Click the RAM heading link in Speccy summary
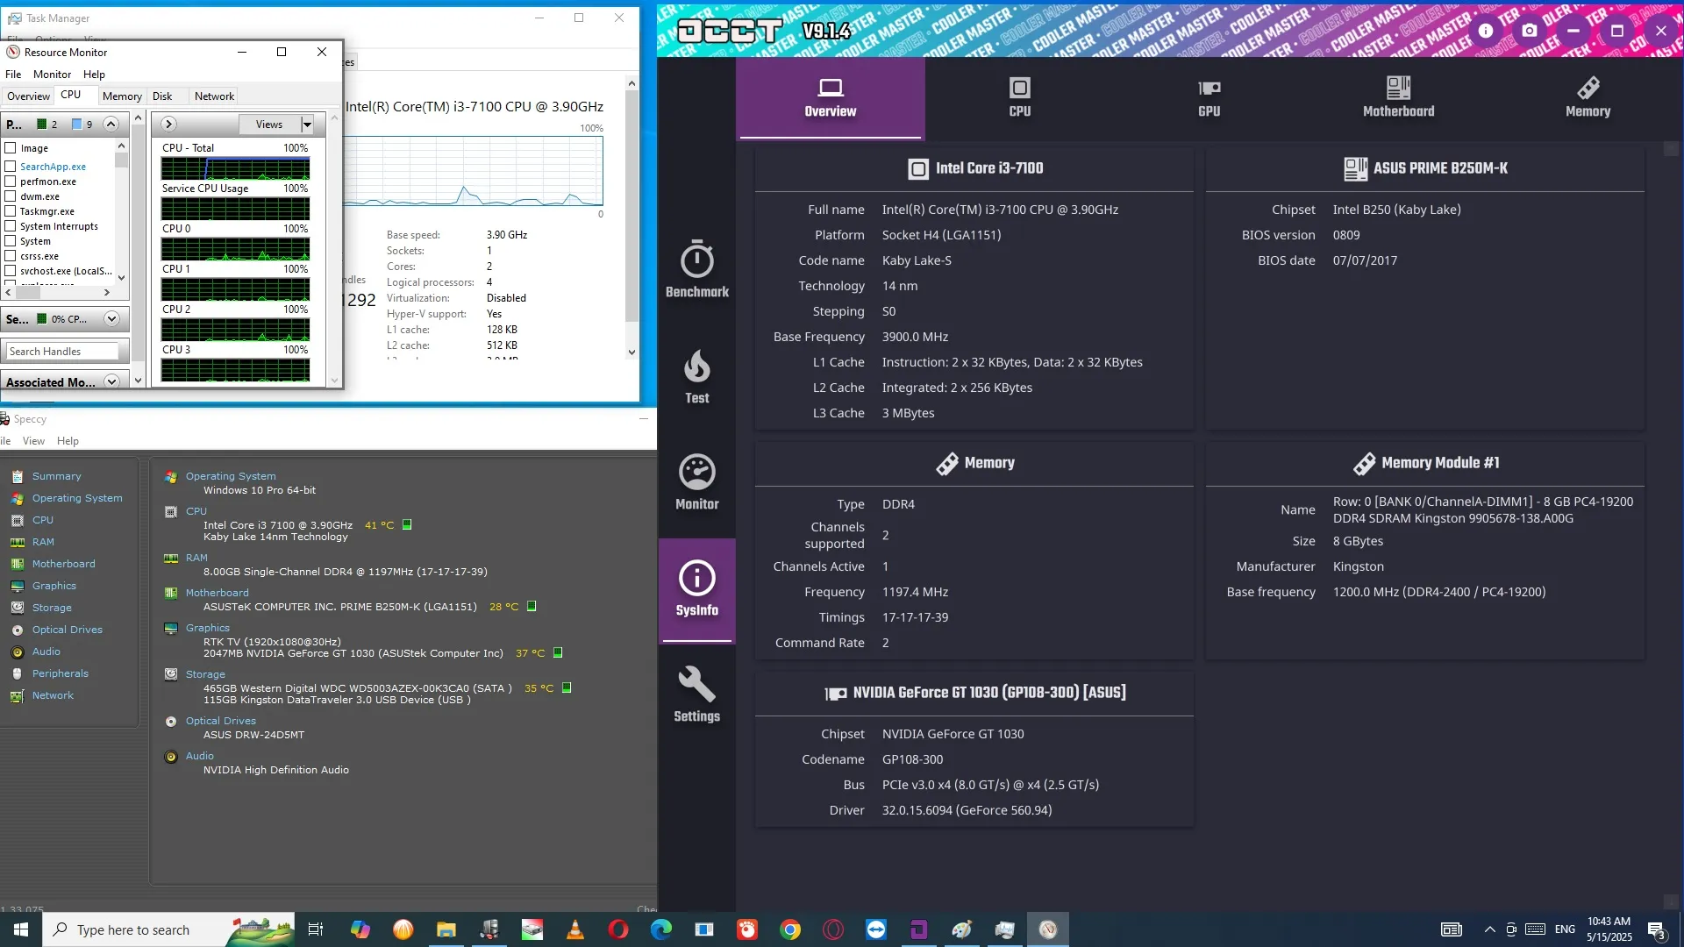 [196, 558]
